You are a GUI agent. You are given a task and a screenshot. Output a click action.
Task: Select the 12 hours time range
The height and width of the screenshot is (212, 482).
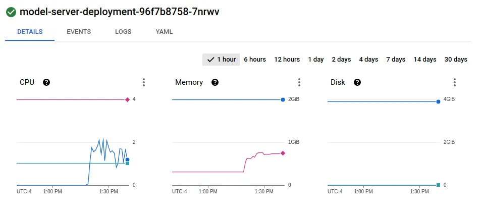(x=287, y=60)
